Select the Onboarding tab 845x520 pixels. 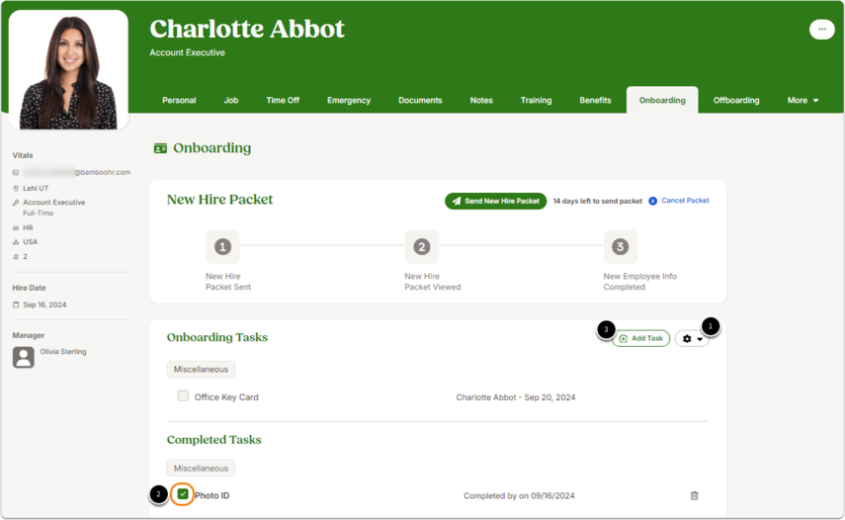[662, 100]
